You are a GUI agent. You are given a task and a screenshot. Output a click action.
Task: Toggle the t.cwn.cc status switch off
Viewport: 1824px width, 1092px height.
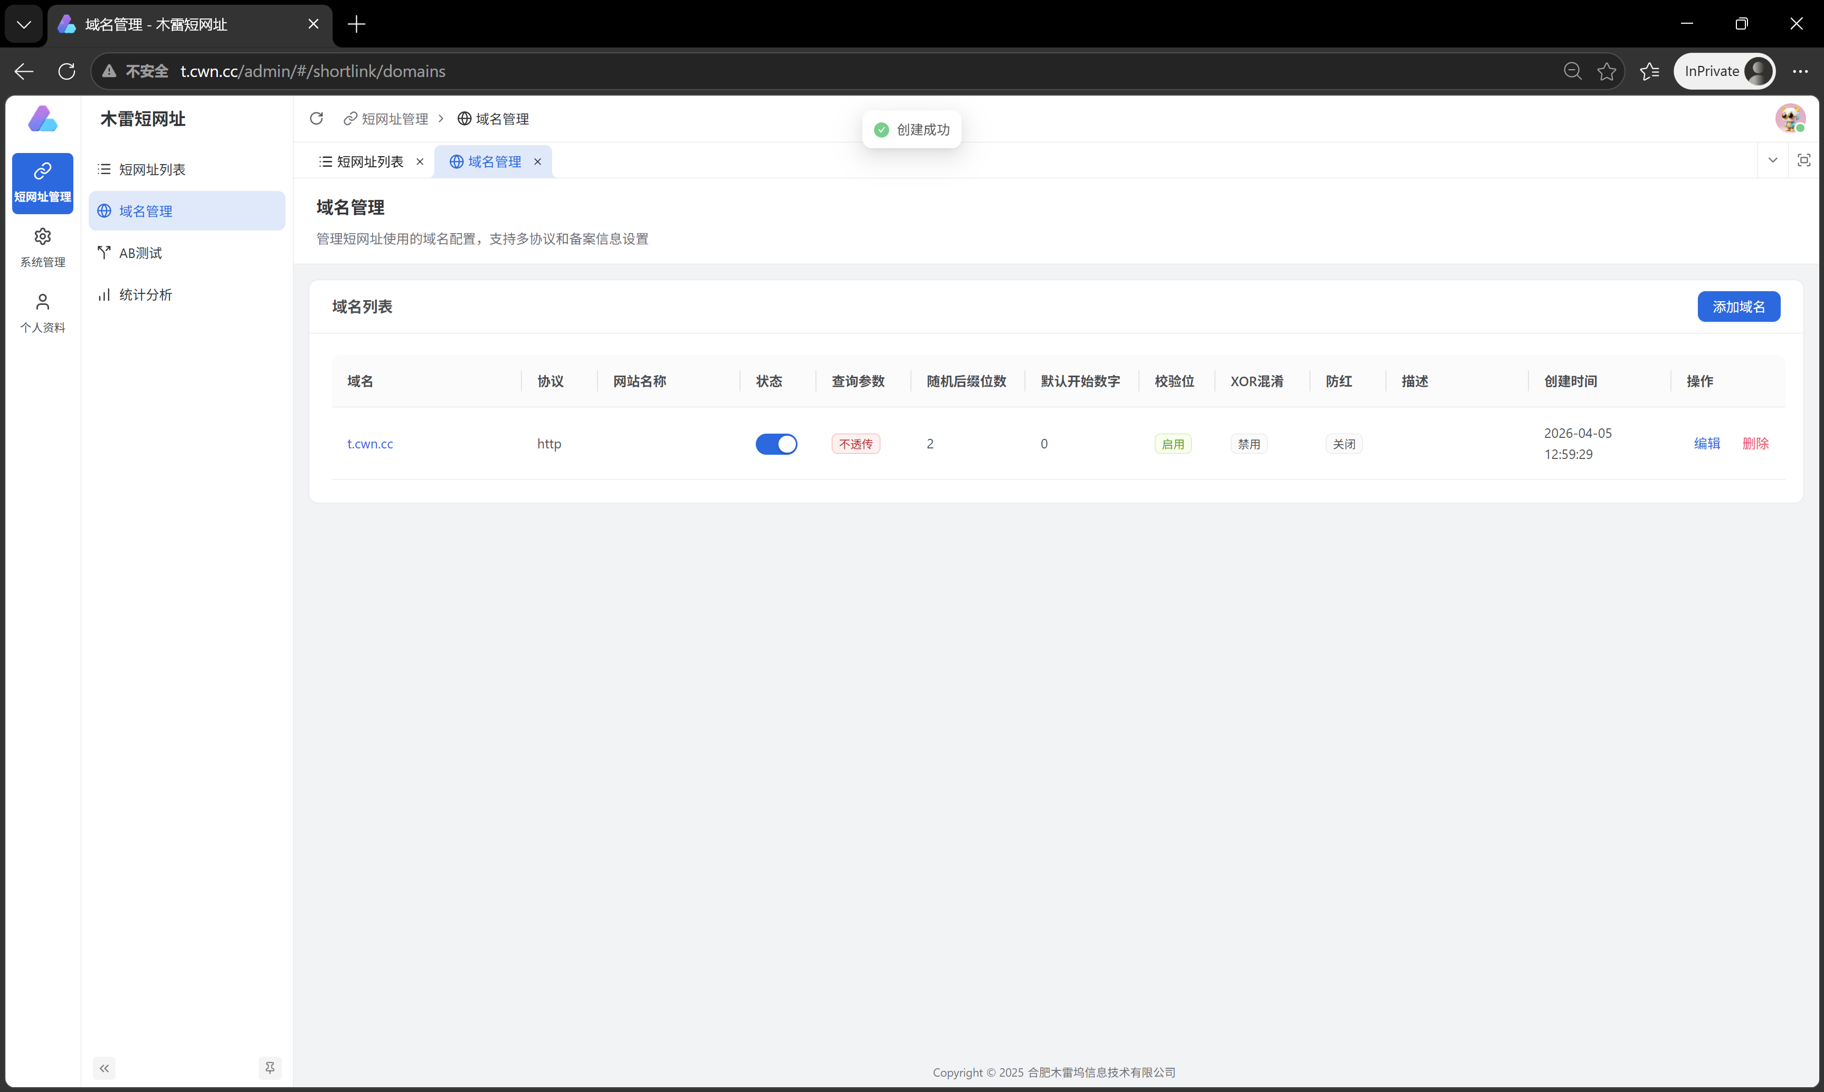click(x=776, y=444)
